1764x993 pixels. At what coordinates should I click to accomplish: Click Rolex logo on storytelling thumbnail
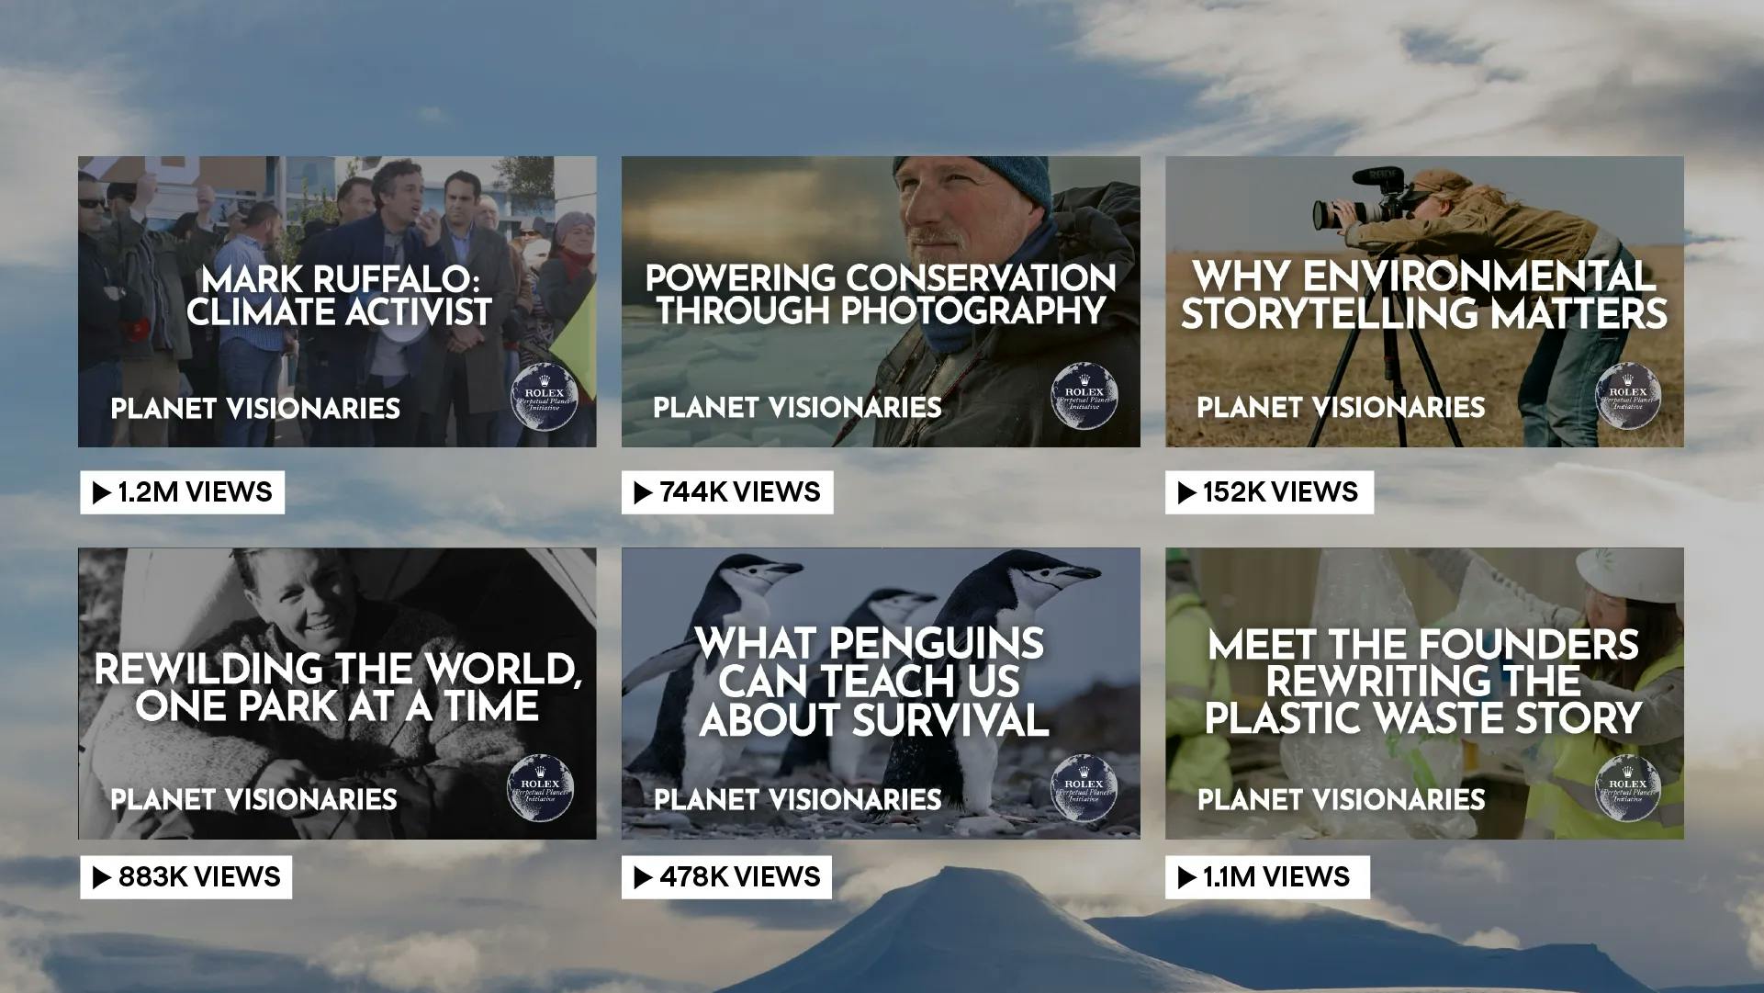[x=1628, y=396]
